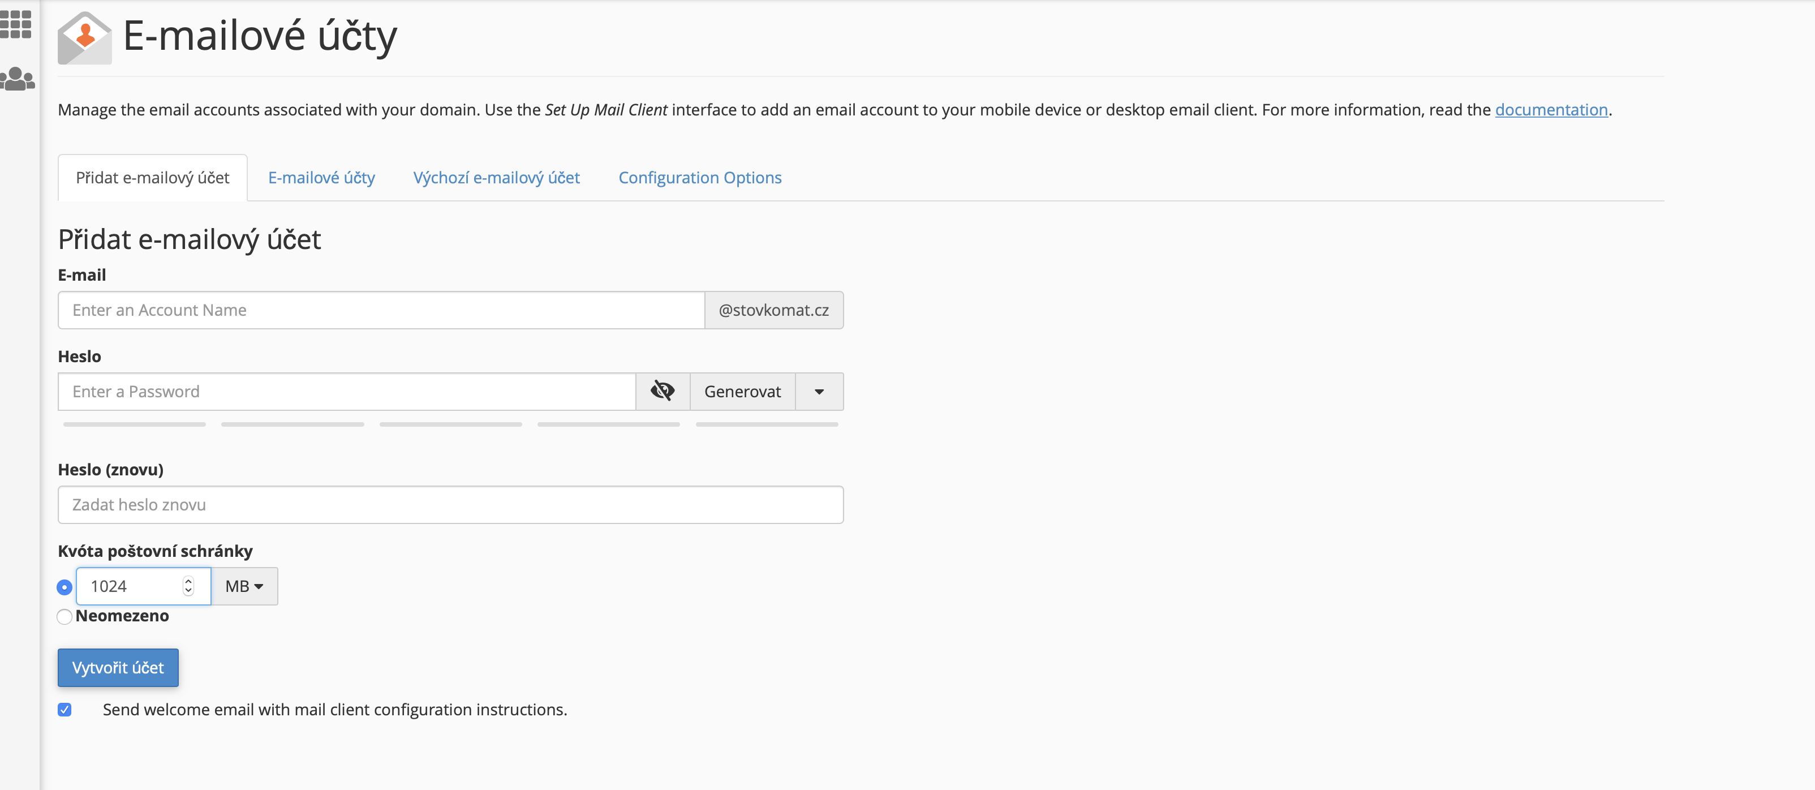This screenshot has height=790, width=1815.
Task: Click the Send welcome email label text
Action: [335, 710]
